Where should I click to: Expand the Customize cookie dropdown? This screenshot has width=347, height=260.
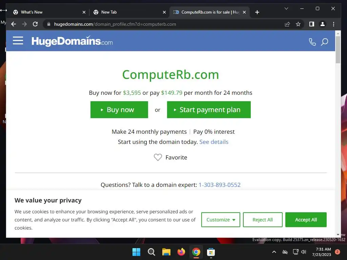[221, 219]
